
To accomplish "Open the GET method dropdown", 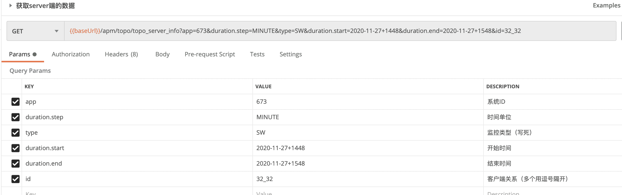I will 35,31.
